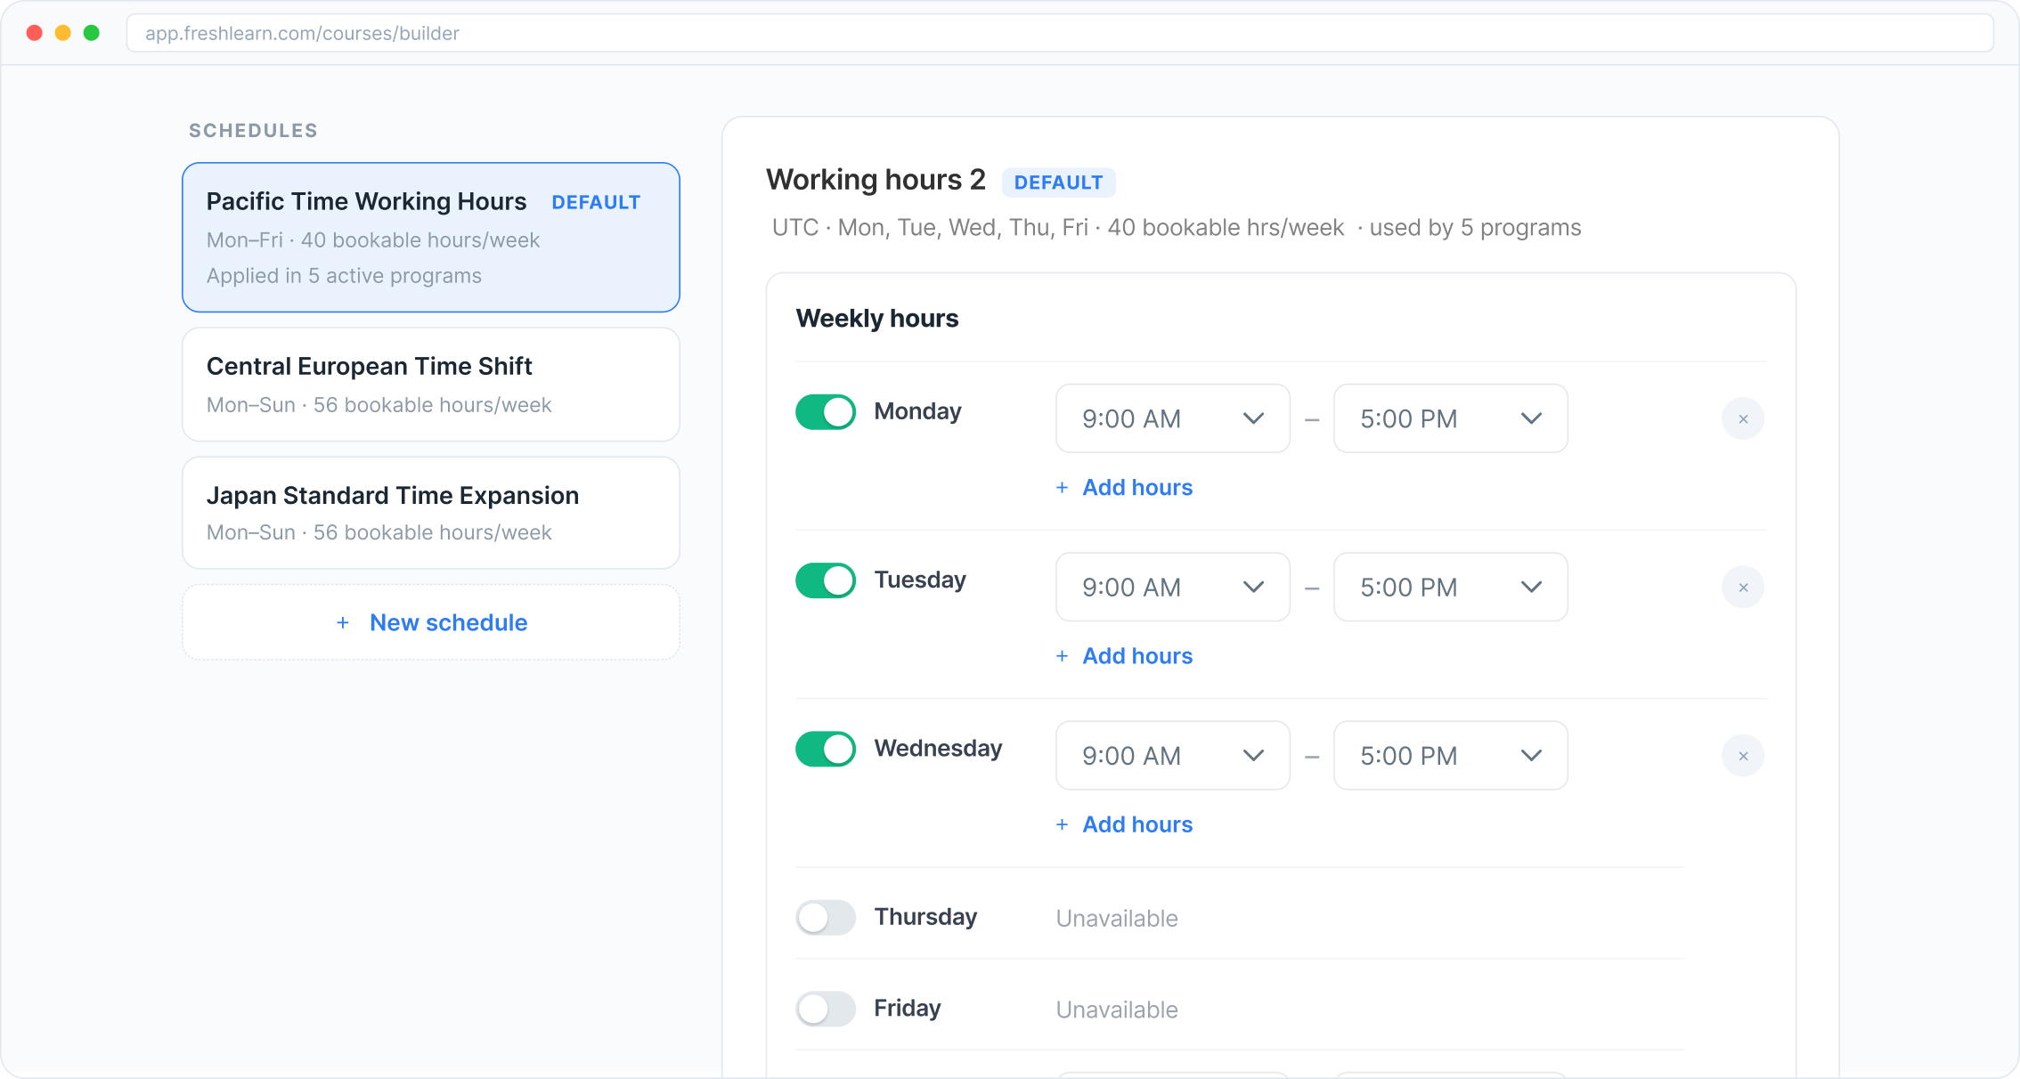Click the Friday Unavailable label

pyautogui.click(x=1117, y=1010)
